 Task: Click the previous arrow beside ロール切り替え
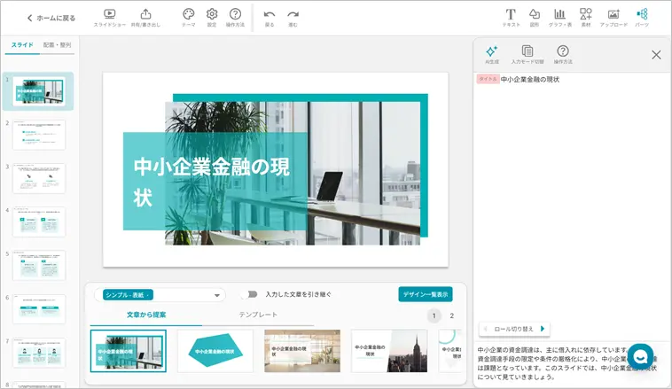click(x=486, y=329)
